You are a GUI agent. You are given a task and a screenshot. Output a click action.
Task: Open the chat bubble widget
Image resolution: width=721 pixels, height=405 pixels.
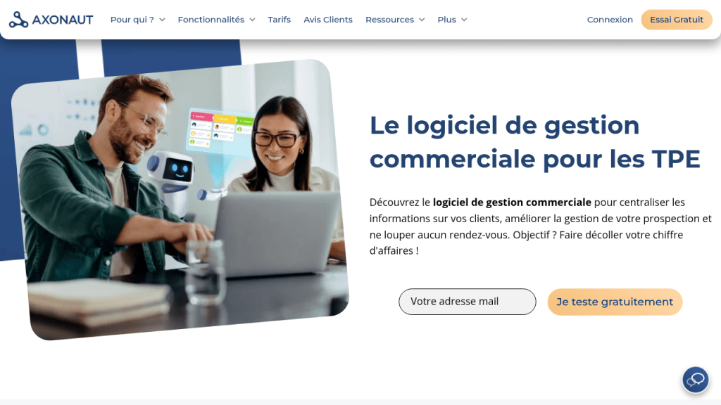[695, 380]
